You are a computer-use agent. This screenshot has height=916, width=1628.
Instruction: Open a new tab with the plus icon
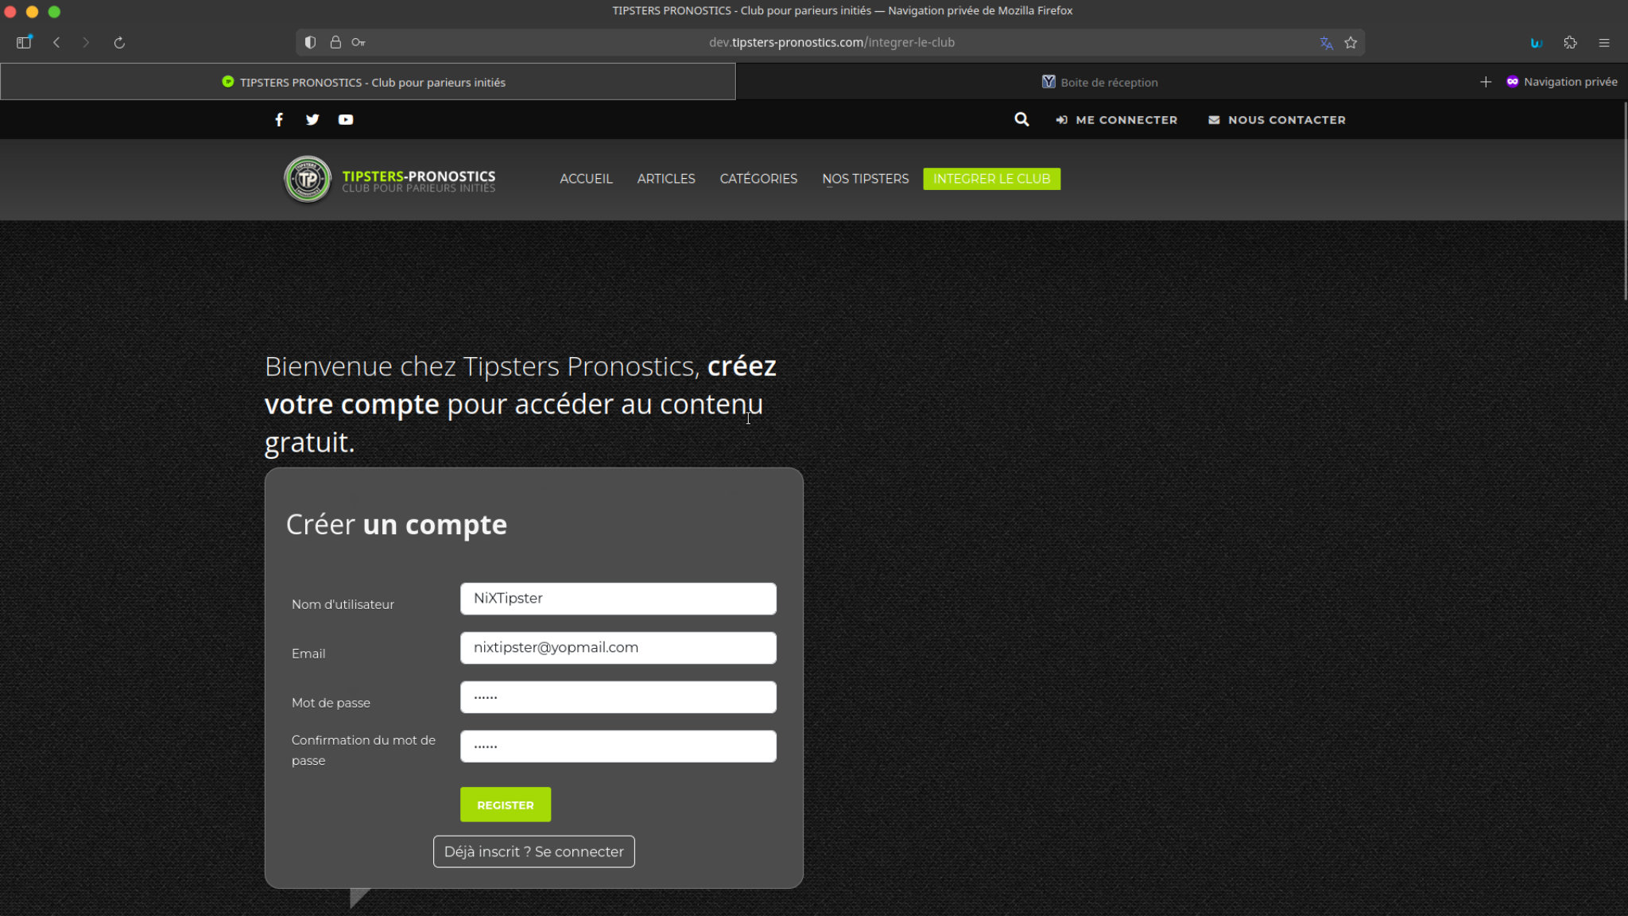tap(1486, 81)
